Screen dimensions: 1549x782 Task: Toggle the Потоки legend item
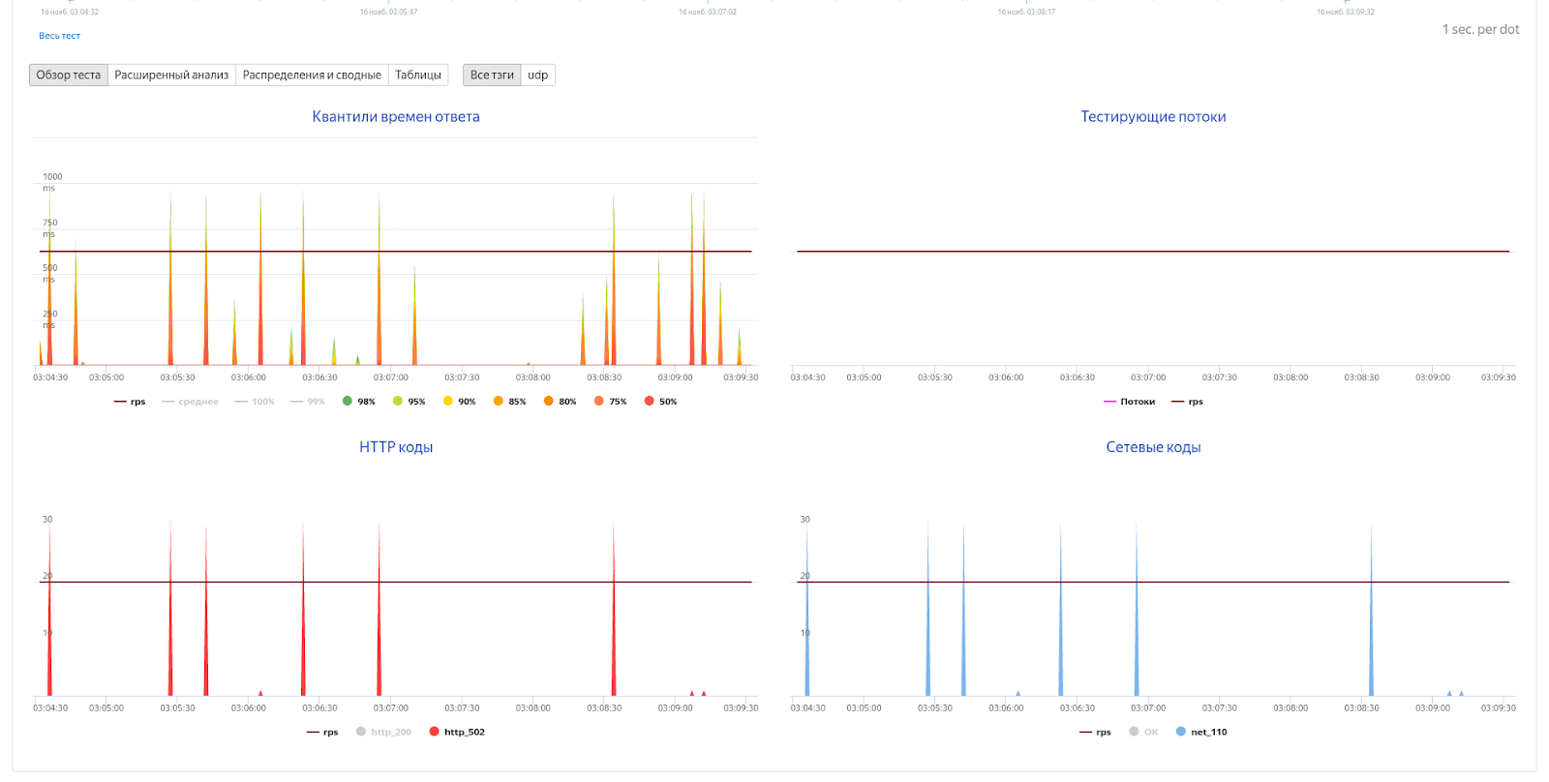point(1130,402)
